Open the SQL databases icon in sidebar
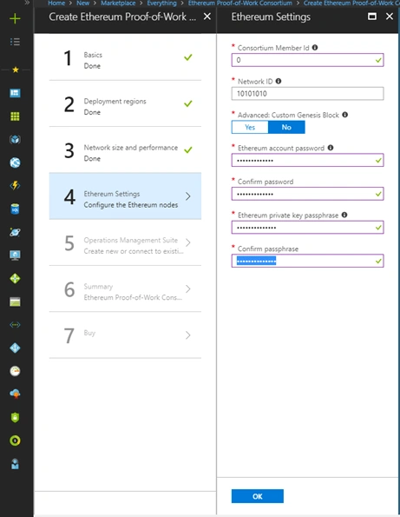400x517 pixels. pos(15,209)
